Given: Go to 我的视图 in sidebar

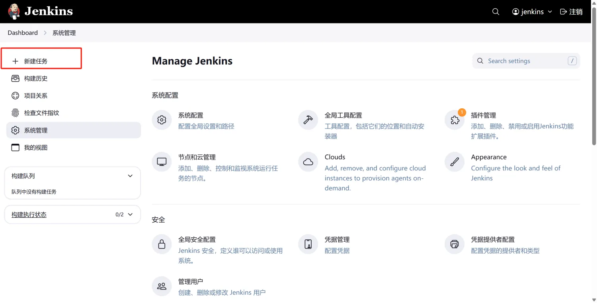Looking at the screenshot, I should [x=36, y=148].
